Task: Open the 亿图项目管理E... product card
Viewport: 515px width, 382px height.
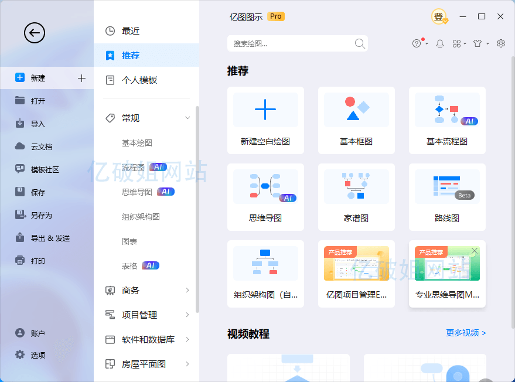Action: [356, 274]
